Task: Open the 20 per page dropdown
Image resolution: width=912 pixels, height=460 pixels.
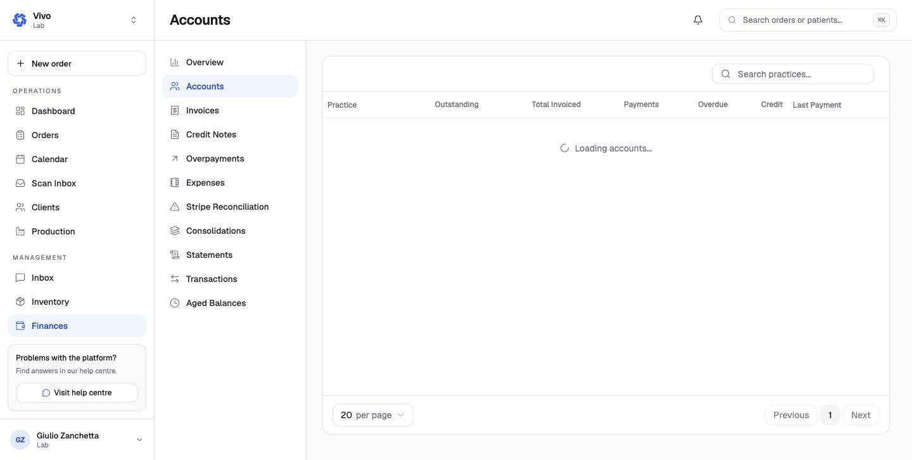Action: pyautogui.click(x=373, y=415)
